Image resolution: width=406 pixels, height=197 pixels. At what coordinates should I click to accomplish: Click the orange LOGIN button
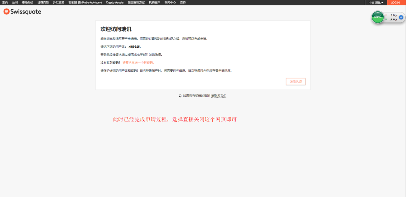[x=395, y=3]
